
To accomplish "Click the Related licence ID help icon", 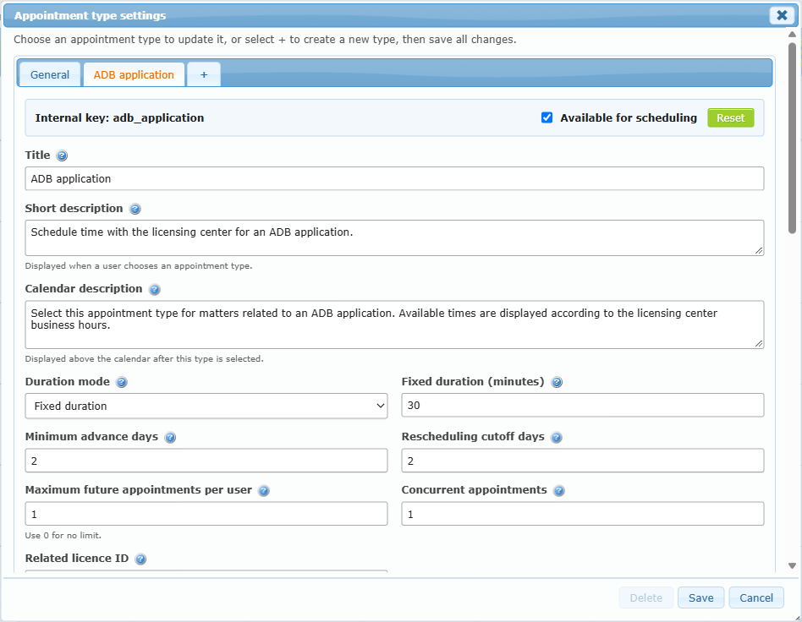I will tap(140, 559).
